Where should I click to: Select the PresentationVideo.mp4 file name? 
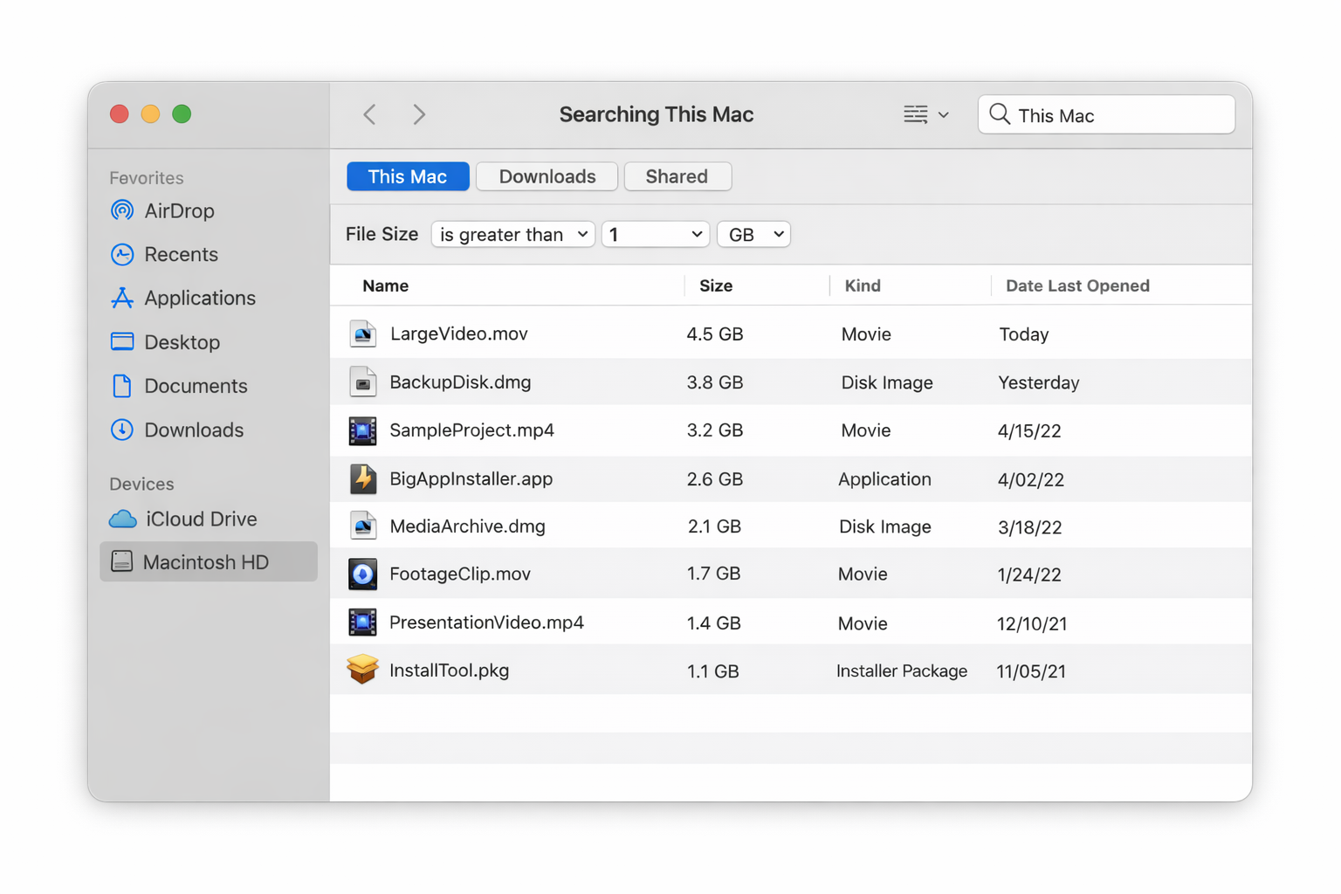(486, 622)
